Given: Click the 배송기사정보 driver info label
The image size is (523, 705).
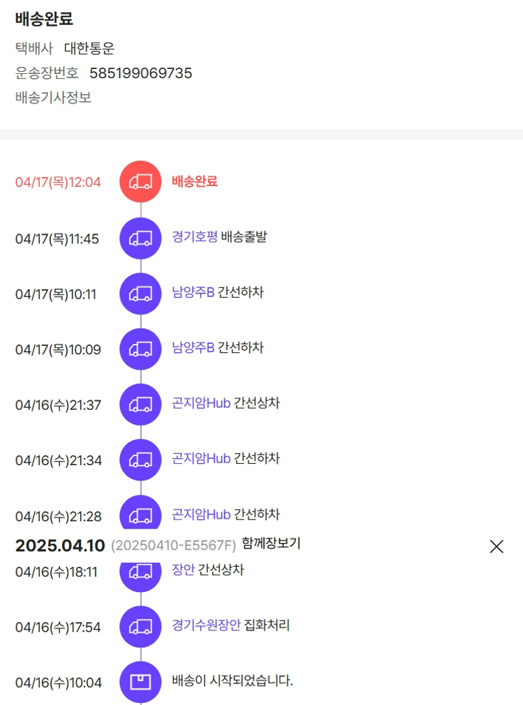Looking at the screenshot, I should (54, 98).
